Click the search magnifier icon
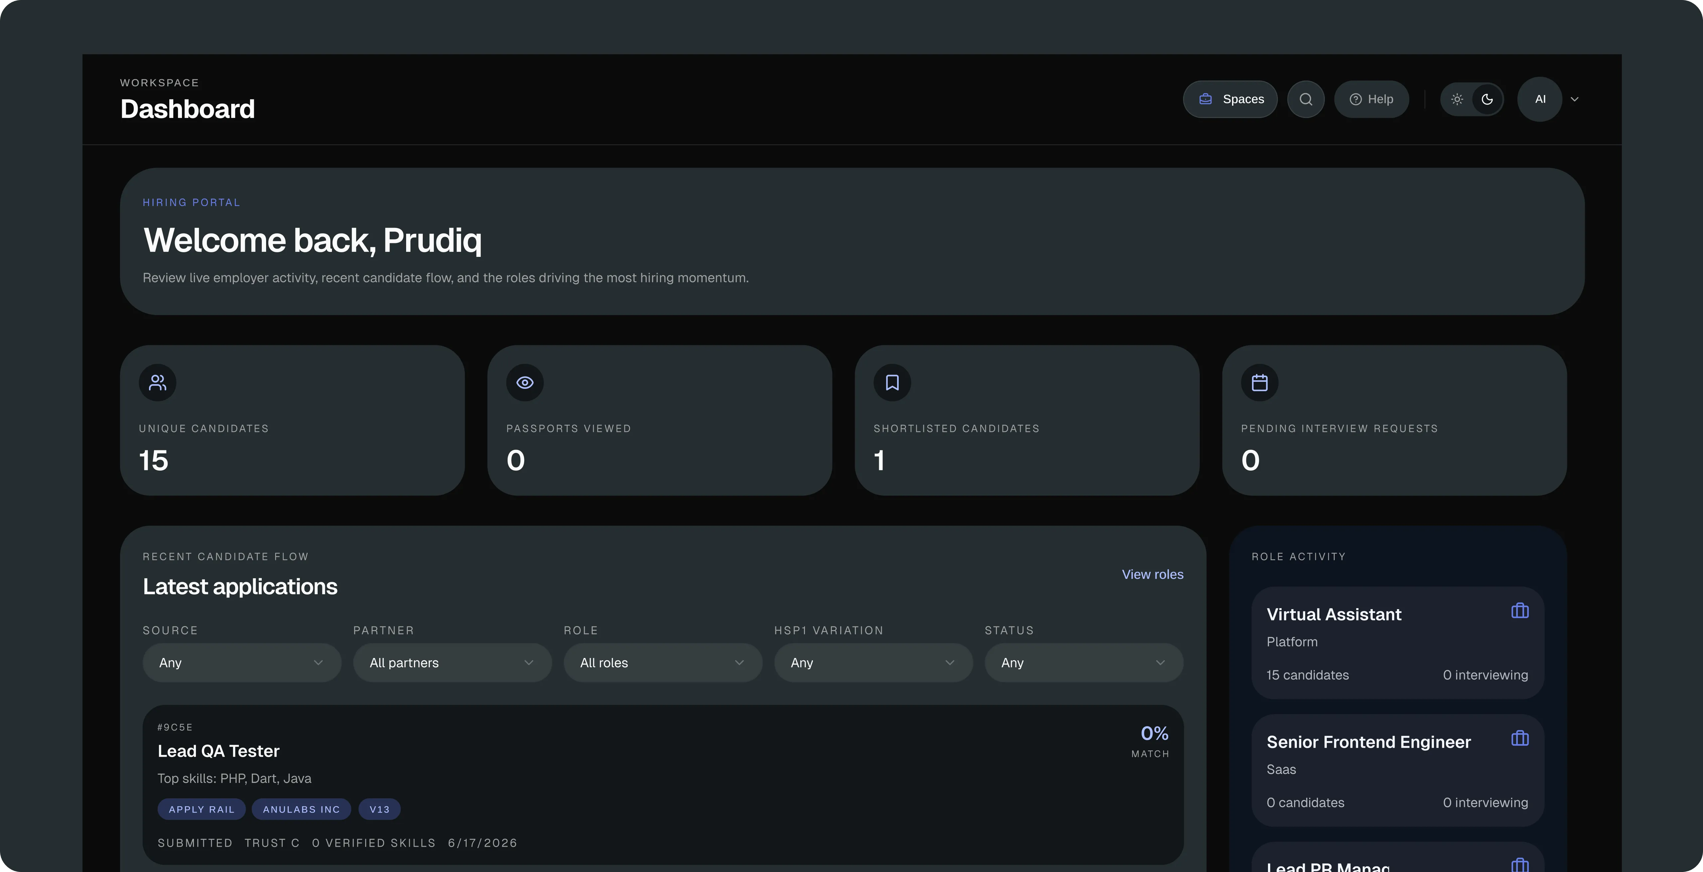 1306,99
